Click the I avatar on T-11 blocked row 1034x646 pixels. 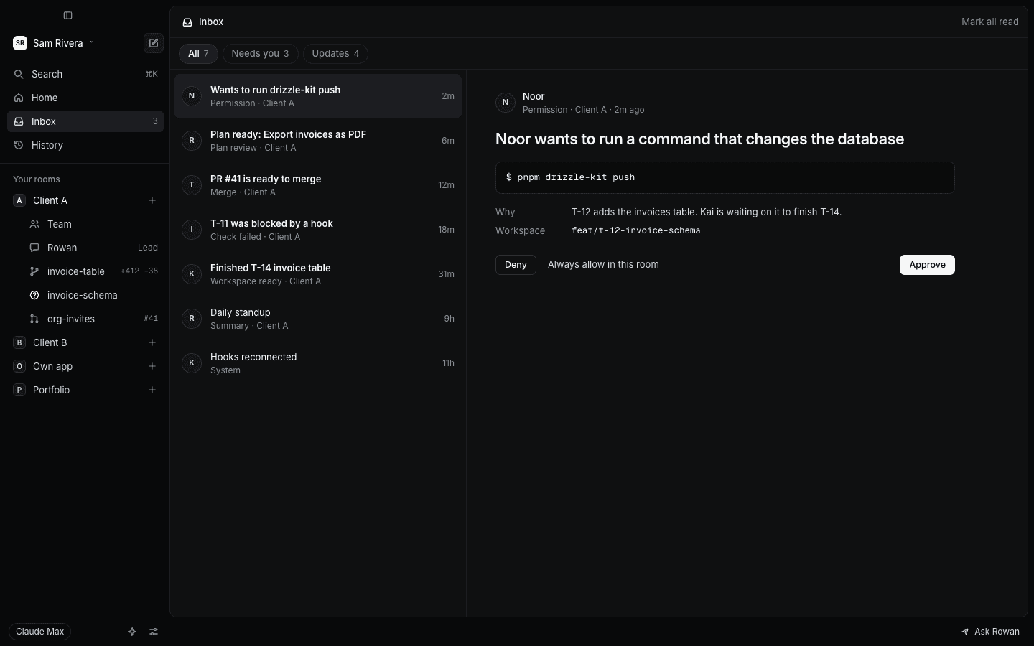point(192,229)
